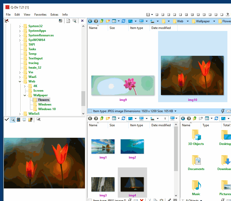Close the folder tree panel
231x201 pixels.
coord(82,21)
